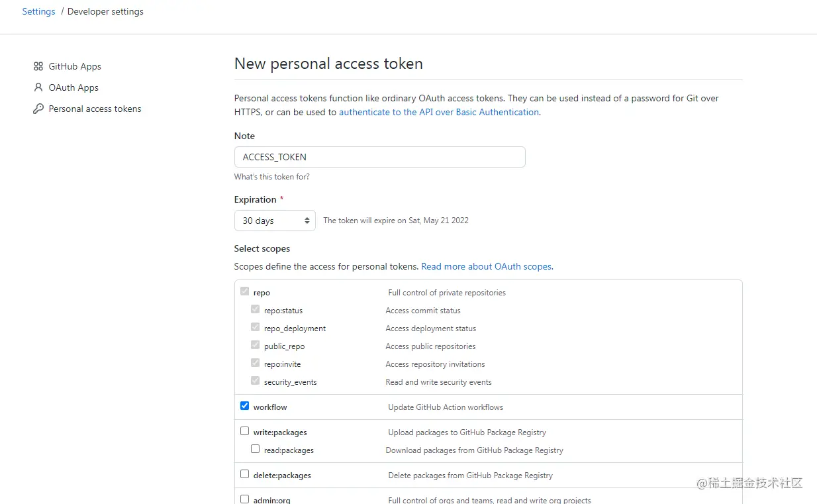Click the OAuth Apps person icon
Viewport: 817px width, 504px height.
38,87
